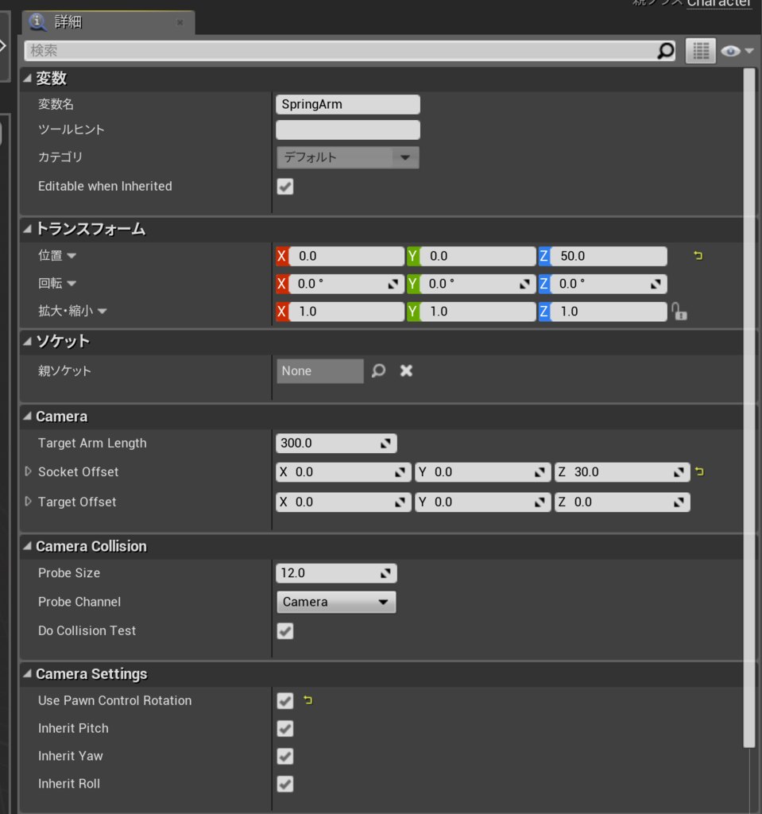Select the 詳細 details tab
Screen dimensions: 762x814
click(108, 22)
